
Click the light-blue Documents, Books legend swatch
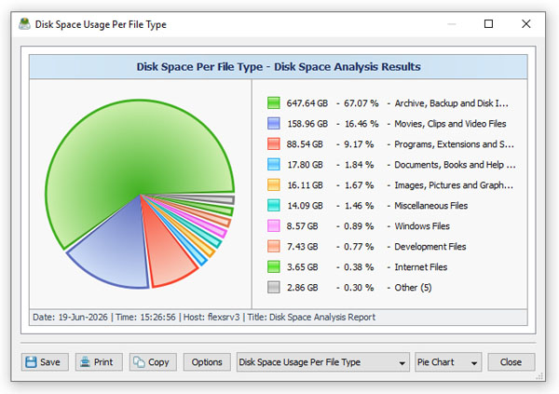pyautogui.click(x=273, y=164)
